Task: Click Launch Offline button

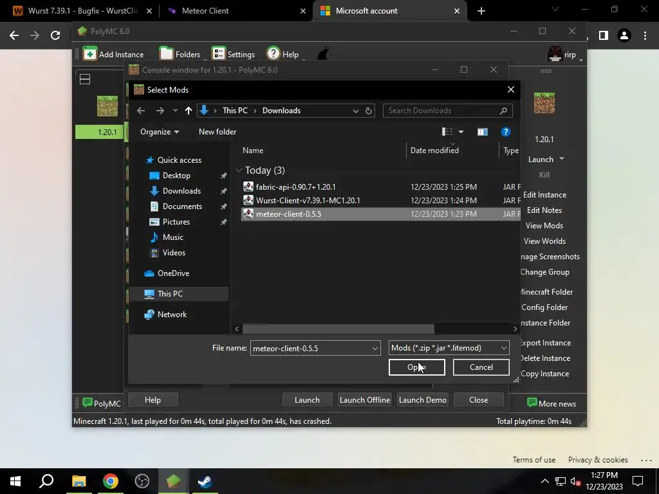Action: (x=364, y=400)
